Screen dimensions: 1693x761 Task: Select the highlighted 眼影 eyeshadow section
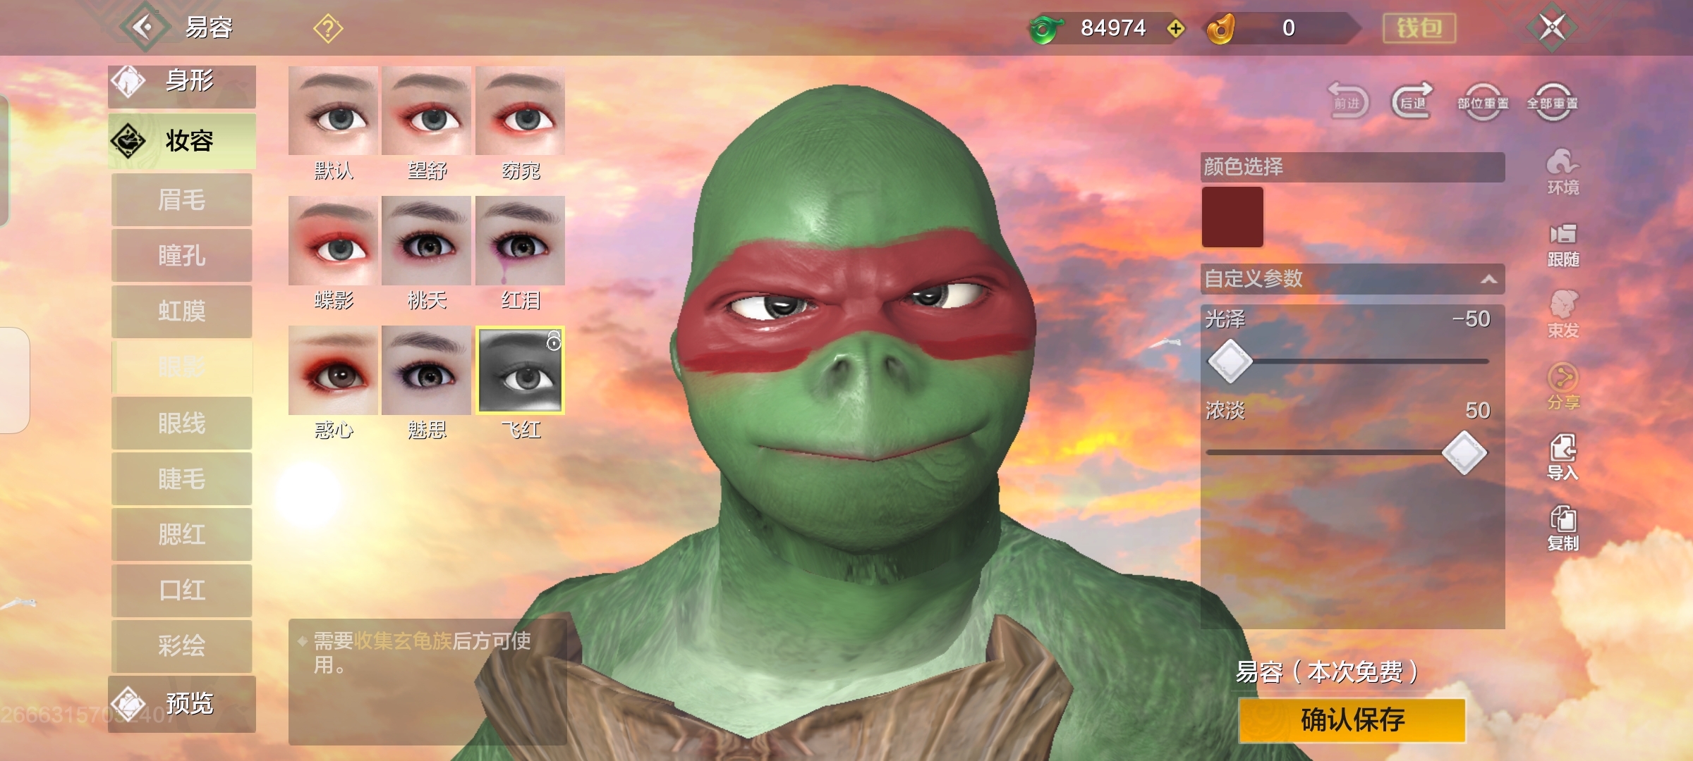tap(182, 367)
